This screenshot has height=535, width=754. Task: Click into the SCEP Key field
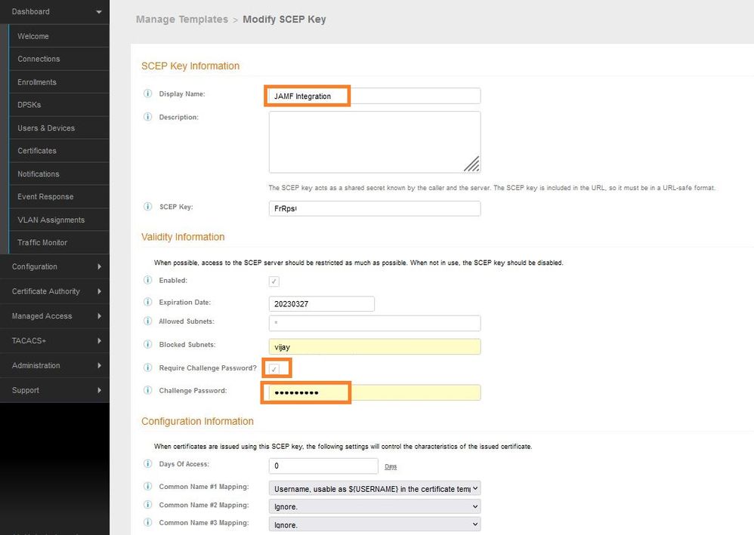coord(375,208)
